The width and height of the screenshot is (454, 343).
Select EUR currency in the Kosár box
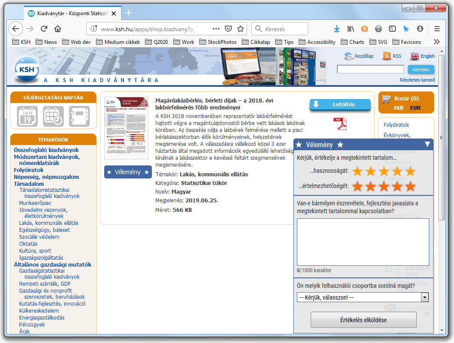(415, 108)
